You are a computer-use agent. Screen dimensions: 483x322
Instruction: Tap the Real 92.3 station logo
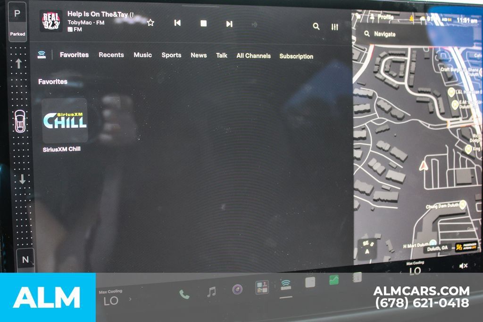50,21
